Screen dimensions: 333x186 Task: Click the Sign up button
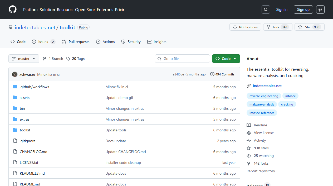[303, 9]
